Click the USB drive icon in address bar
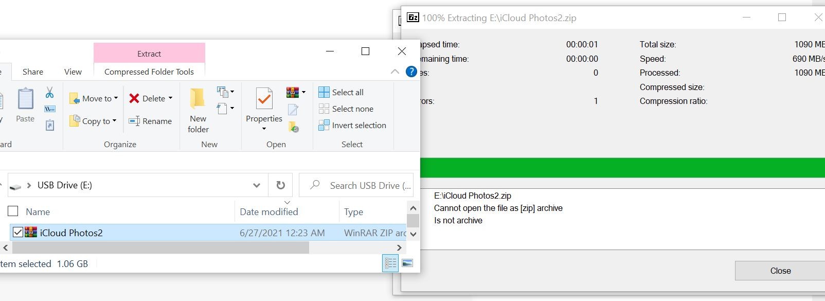 15,186
